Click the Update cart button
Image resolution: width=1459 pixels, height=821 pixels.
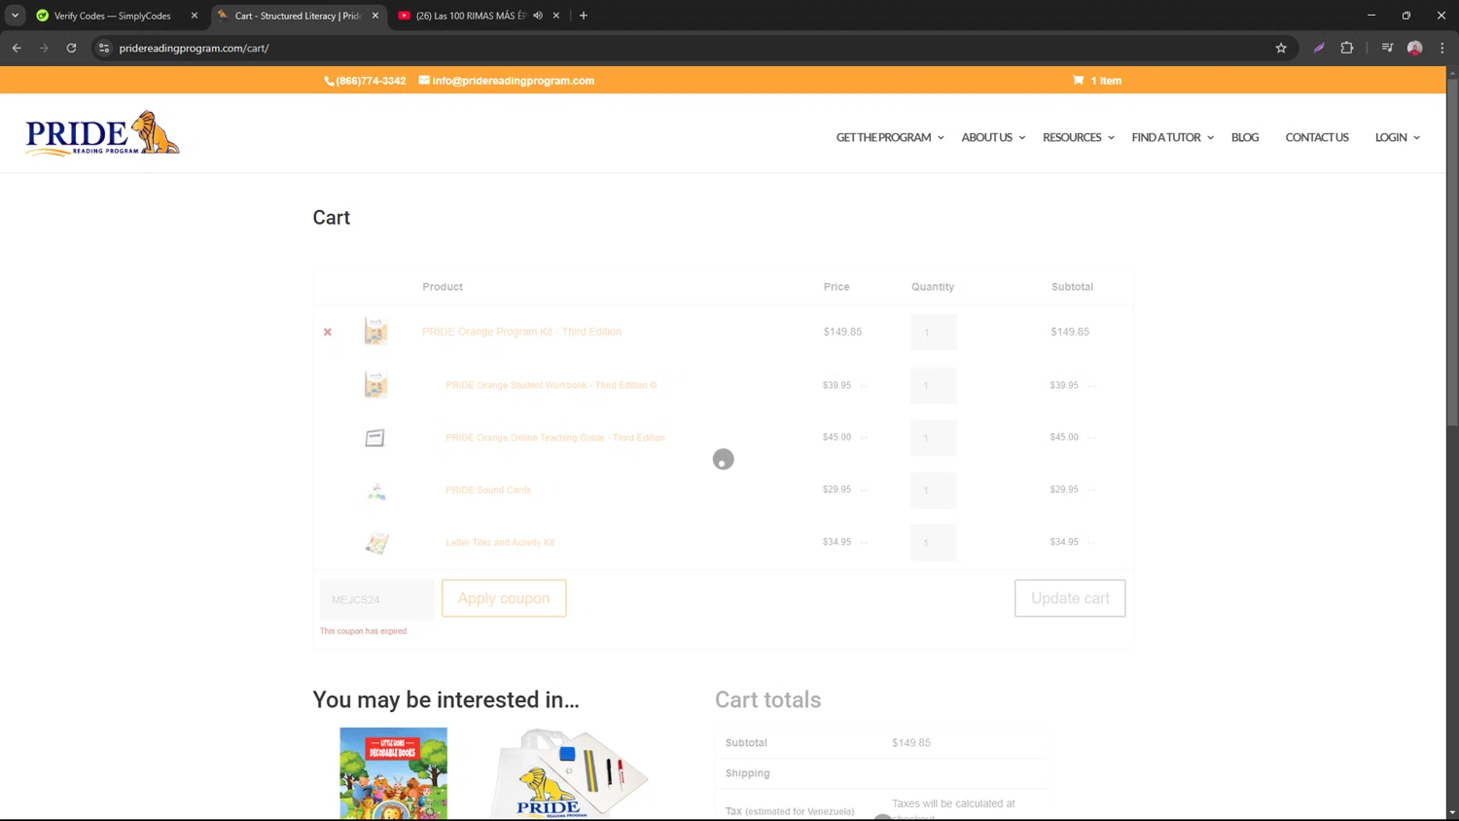coord(1070,598)
